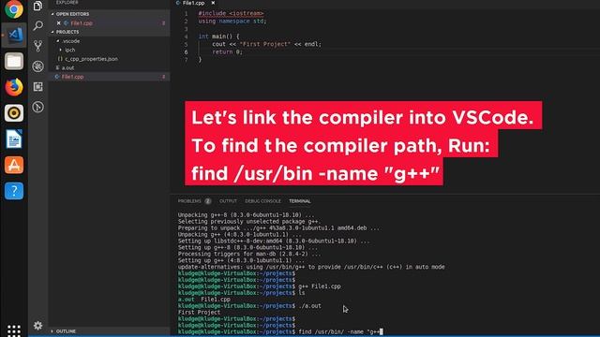Open Rhythmbox music player in dock

pos(14,113)
